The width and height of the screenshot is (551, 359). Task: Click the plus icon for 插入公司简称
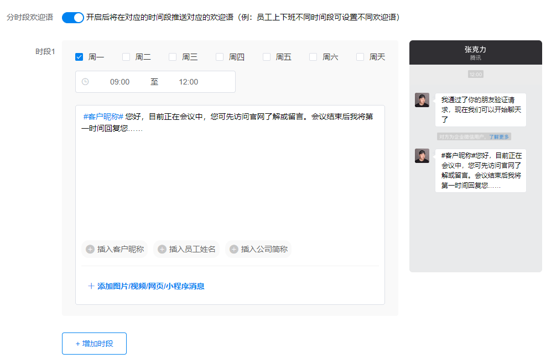(234, 249)
